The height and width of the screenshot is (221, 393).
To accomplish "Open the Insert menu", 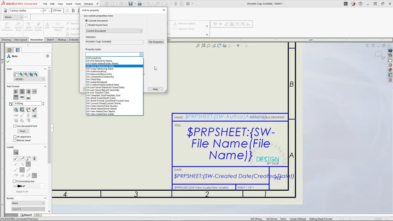I will click(x=69, y=4).
